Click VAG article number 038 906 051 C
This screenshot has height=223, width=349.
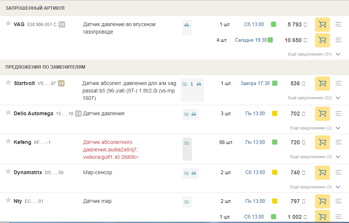pyautogui.click(x=42, y=25)
